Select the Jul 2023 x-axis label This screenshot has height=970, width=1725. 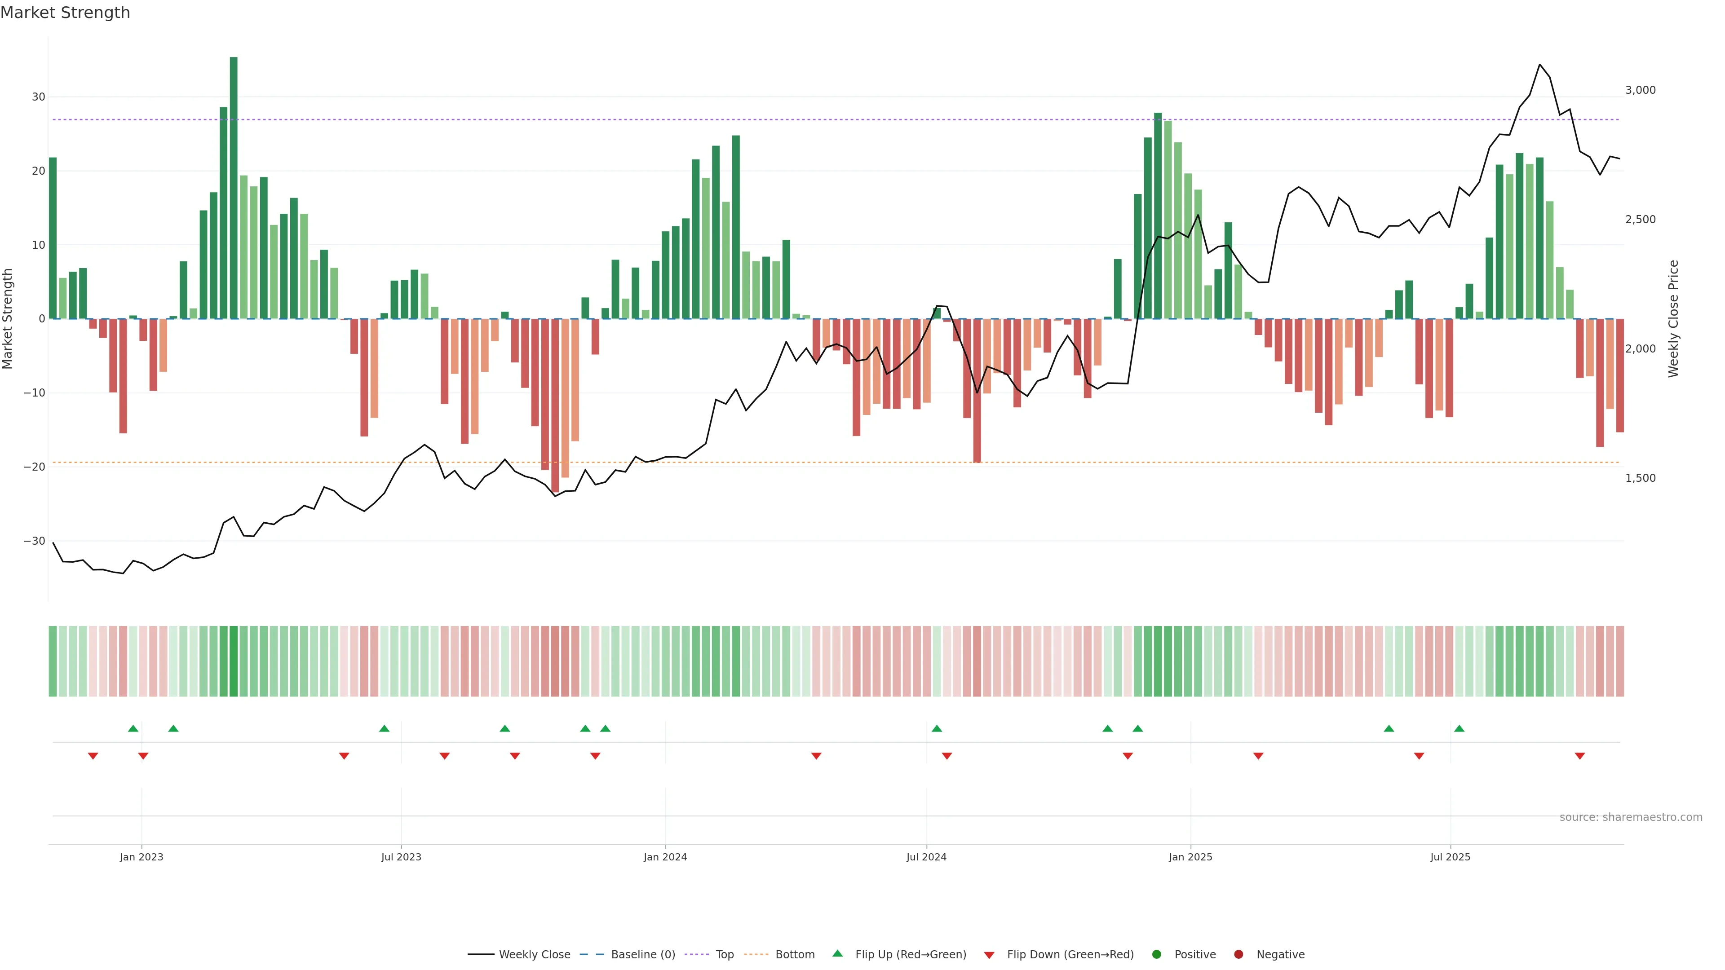point(401,857)
